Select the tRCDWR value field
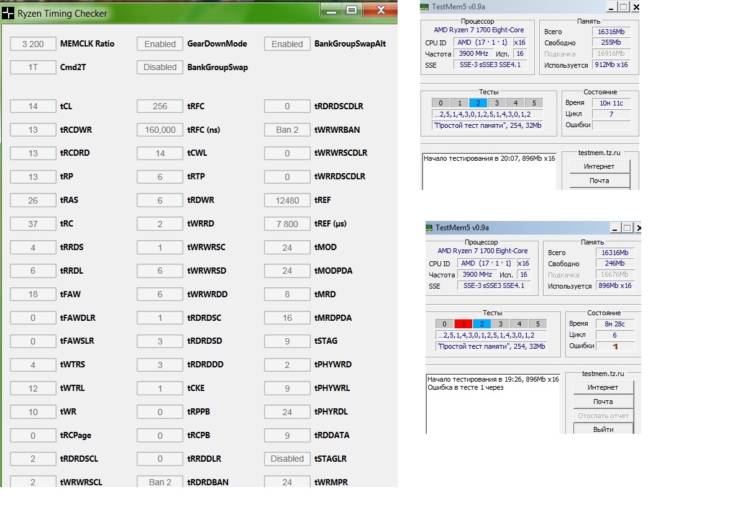This screenshot has width=730, height=507. pos(32,130)
